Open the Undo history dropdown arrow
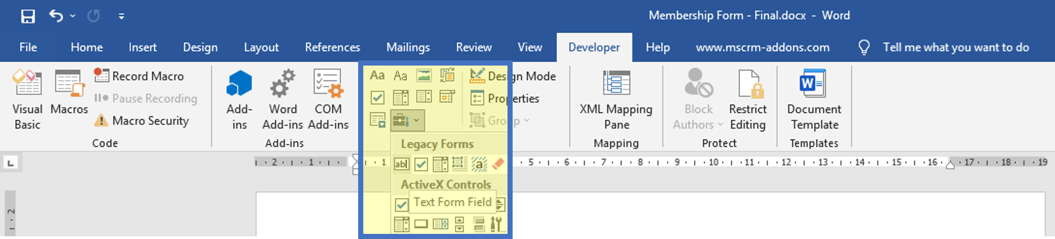Viewport: 1055px width, 239px height. pos(72,16)
